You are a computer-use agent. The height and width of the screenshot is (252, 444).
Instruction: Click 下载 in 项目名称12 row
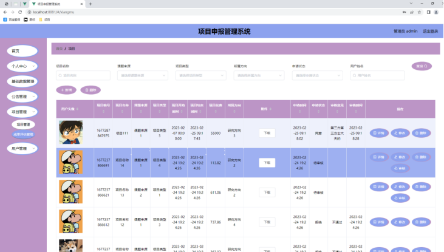click(x=267, y=222)
